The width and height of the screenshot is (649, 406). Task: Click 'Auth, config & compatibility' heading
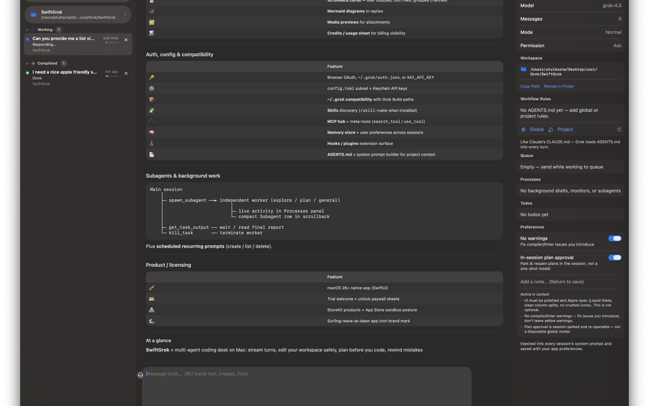click(x=179, y=54)
